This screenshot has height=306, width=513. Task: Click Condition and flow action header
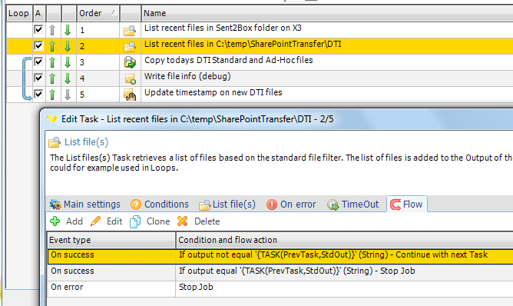click(x=345, y=240)
